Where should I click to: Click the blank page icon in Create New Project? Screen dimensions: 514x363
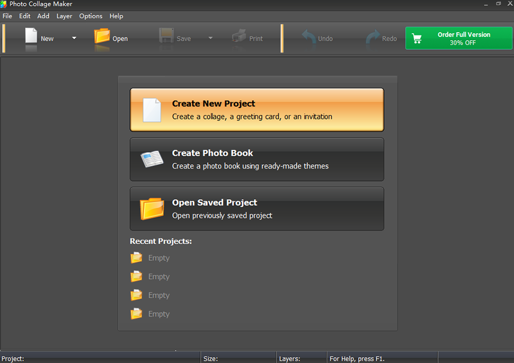pos(152,110)
